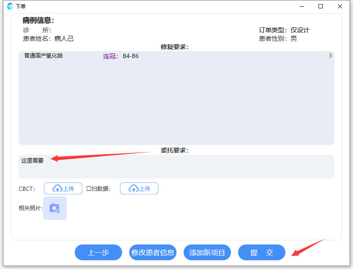Click 添加新项目 to add item

tap(207, 253)
